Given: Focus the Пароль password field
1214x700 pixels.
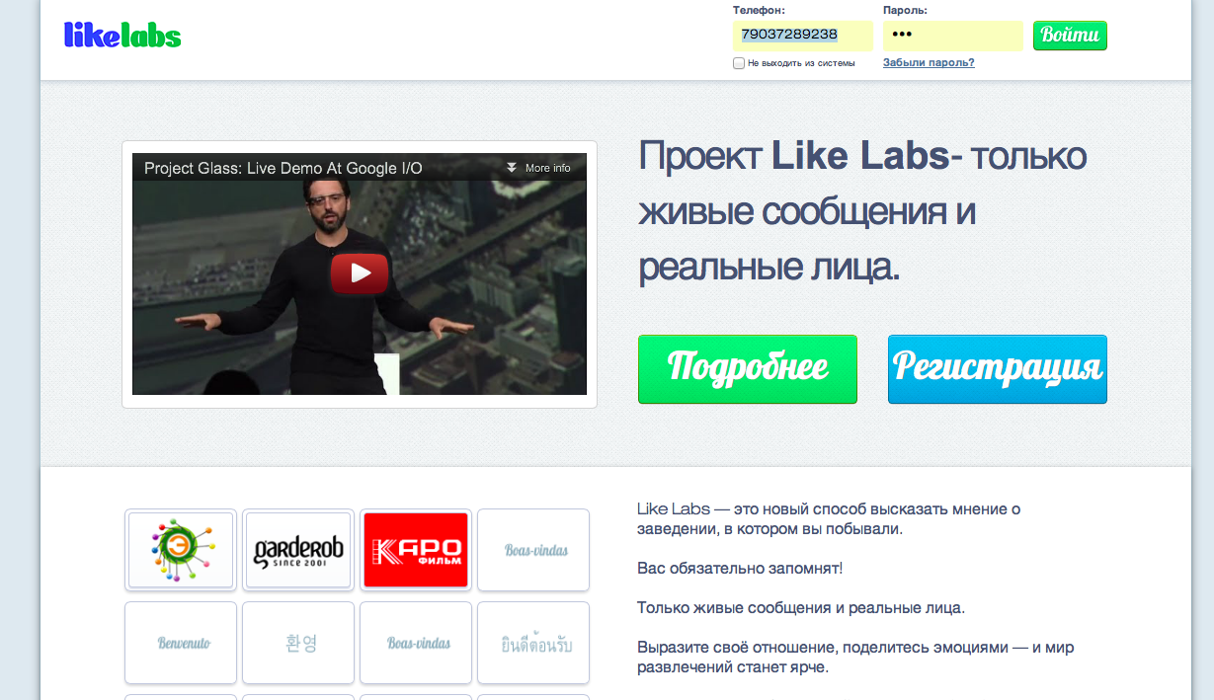Looking at the screenshot, I should 952,36.
